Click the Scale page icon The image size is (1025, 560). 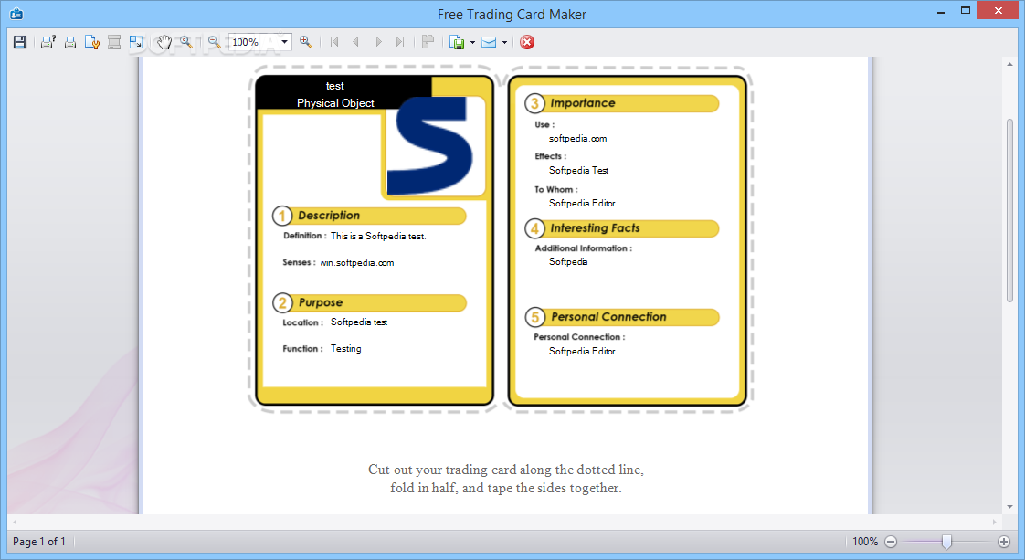pos(136,42)
